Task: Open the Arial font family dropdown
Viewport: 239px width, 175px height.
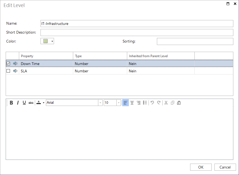Action: tap(100, 103)
